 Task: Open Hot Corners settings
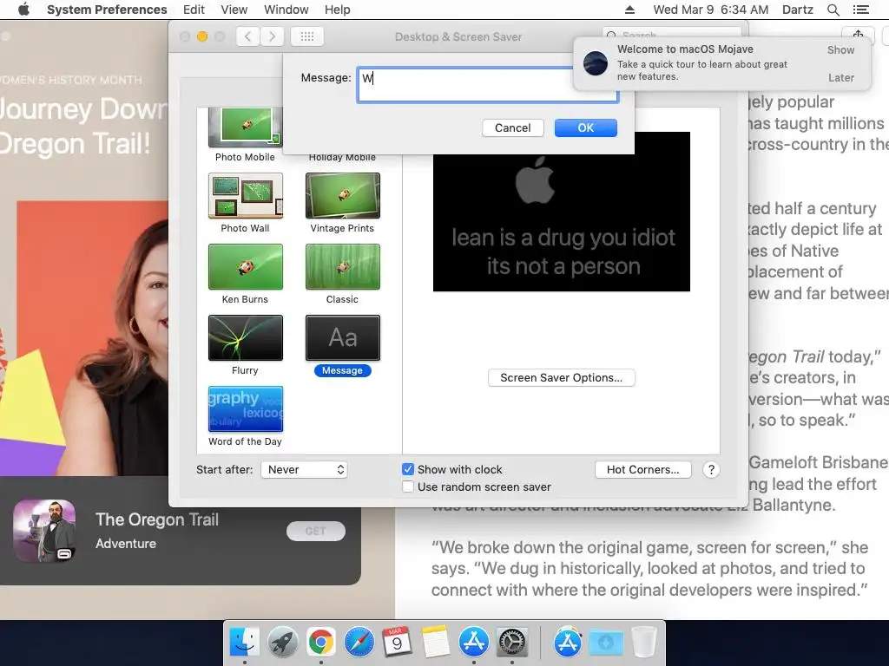pyautogui.click(x=643, y=469)
